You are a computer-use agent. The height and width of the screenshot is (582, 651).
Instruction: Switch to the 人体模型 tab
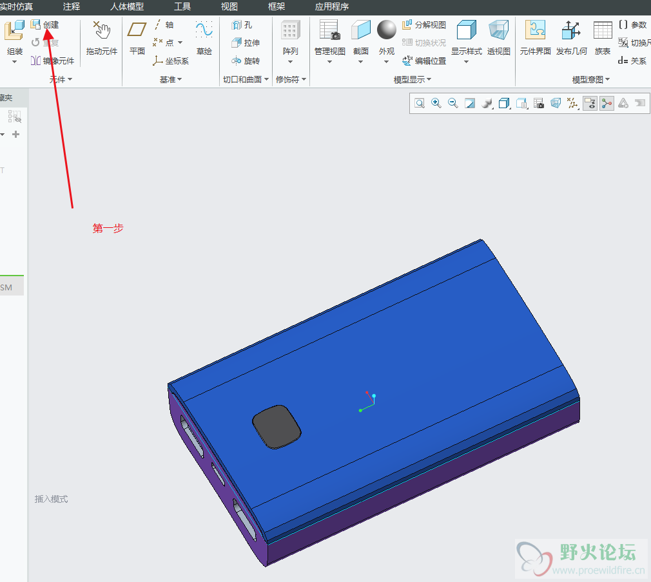point(127,6)
